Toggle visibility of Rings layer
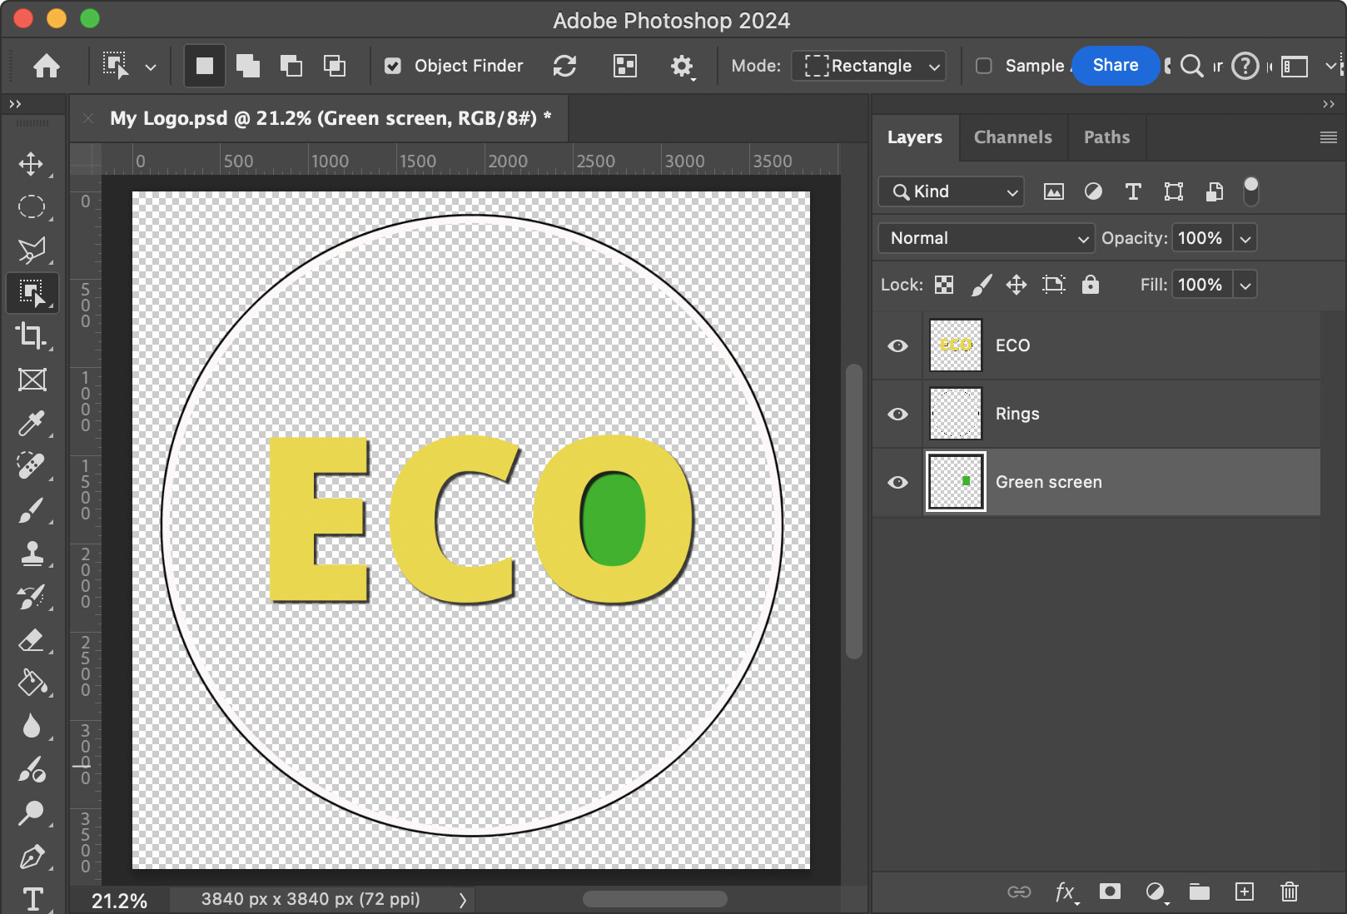Image resolution: width=1347 pixels, height=914 pixels. pos(897,414)
